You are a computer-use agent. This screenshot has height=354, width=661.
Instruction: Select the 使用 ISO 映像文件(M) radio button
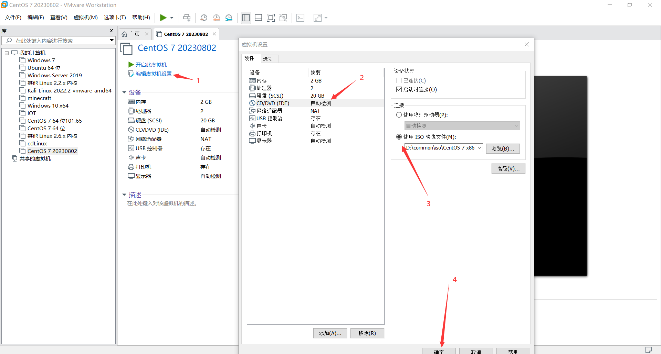click(399, 137)
